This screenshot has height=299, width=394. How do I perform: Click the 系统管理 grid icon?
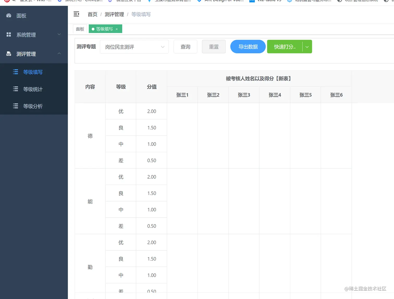tap(9, 35)
